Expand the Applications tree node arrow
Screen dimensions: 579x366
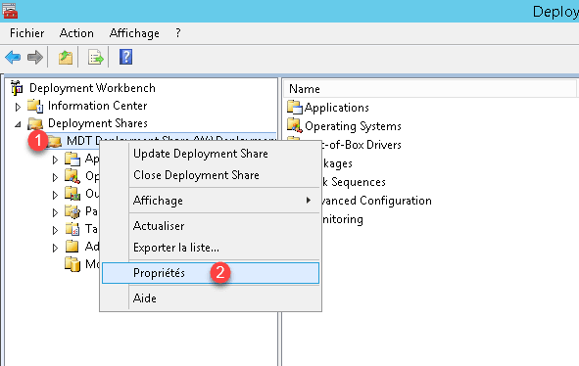55,160
